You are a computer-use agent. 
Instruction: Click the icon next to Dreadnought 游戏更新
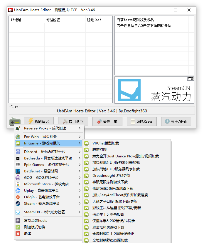[86, 176]
